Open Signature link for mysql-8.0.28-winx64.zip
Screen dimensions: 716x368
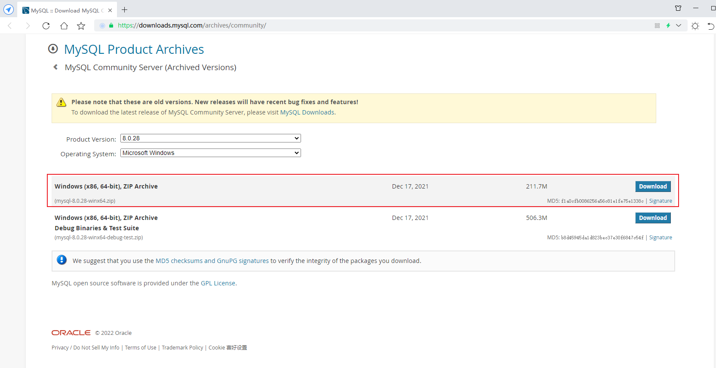[661, 201]
